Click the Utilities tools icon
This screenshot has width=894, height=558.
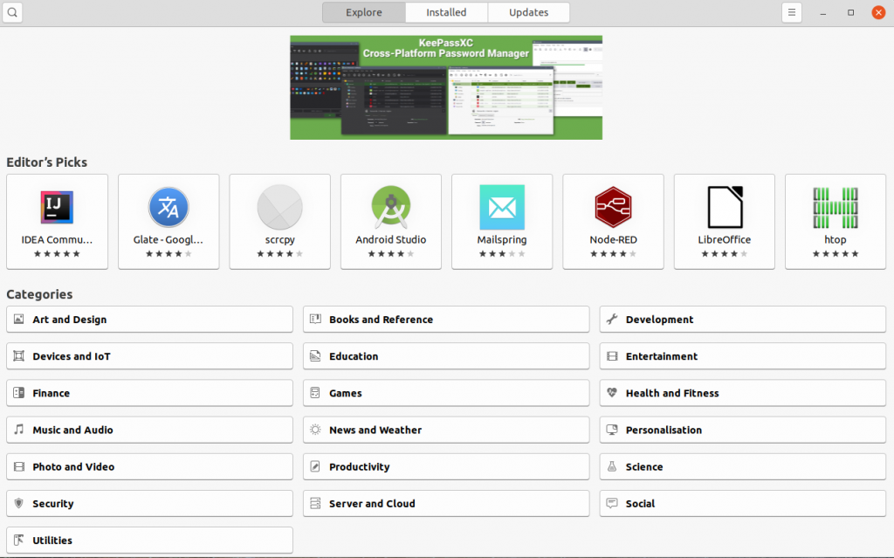tap(19, 540)
